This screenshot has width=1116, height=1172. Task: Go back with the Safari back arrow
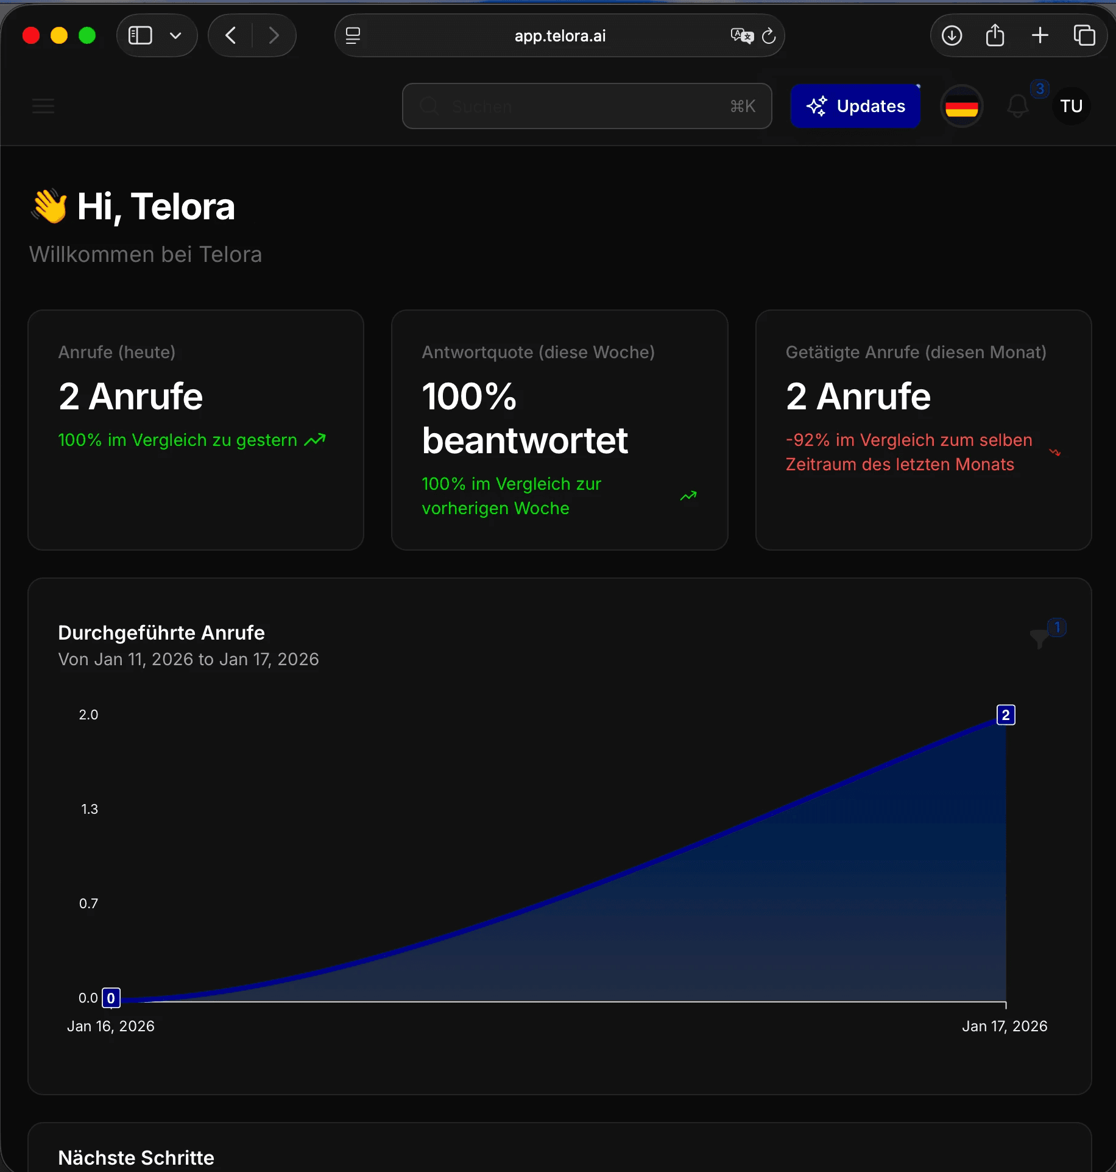[230, 35]
